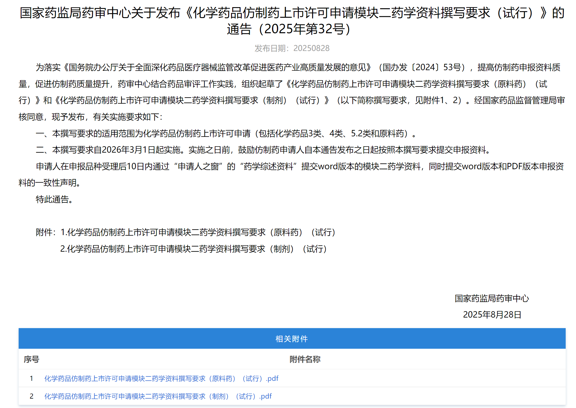Open the 原料药 (试行) pdf attachment link

pyautogui.click(x=161, y=379)
